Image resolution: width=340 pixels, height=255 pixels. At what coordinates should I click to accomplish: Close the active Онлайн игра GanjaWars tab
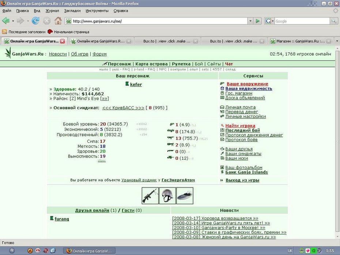63,41
